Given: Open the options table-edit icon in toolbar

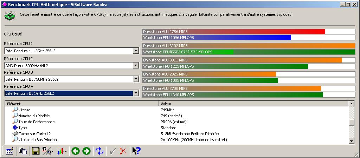Looking at the screenshot, I should (x=9, y=151).
